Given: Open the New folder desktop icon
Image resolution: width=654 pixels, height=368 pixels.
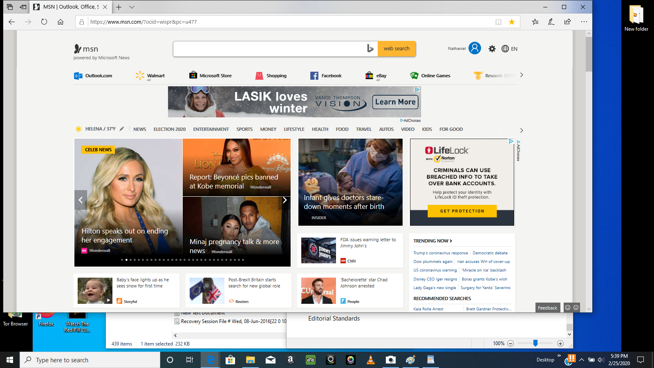Looking at the screenshot, I should pos(636,18).
